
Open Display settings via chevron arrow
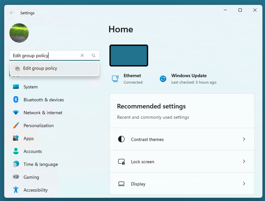point(244,184)
